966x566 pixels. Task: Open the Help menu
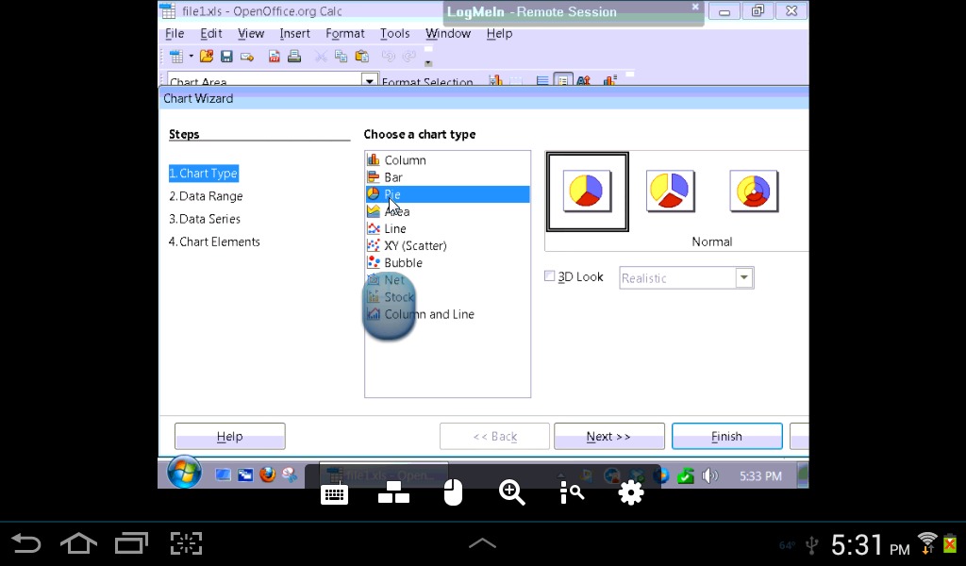tap(499, 33)
